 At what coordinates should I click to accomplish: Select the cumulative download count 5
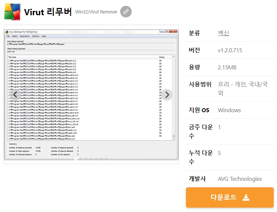point(219,153)
